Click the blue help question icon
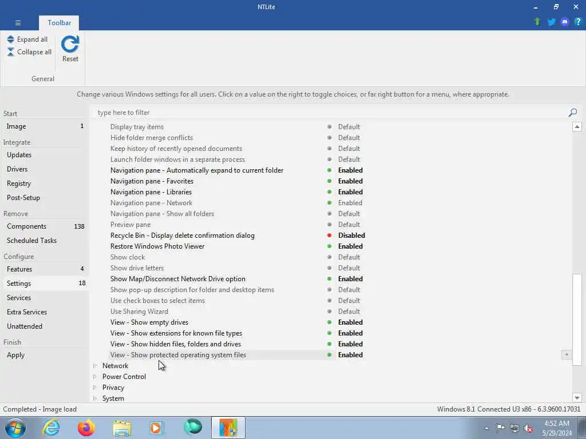Screen dimensions: 586x439 point(578,22)
